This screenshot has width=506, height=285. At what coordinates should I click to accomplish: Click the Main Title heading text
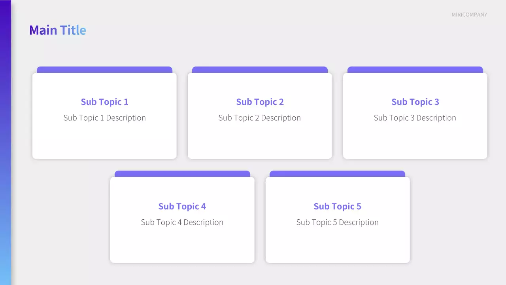tap(58, 30)
